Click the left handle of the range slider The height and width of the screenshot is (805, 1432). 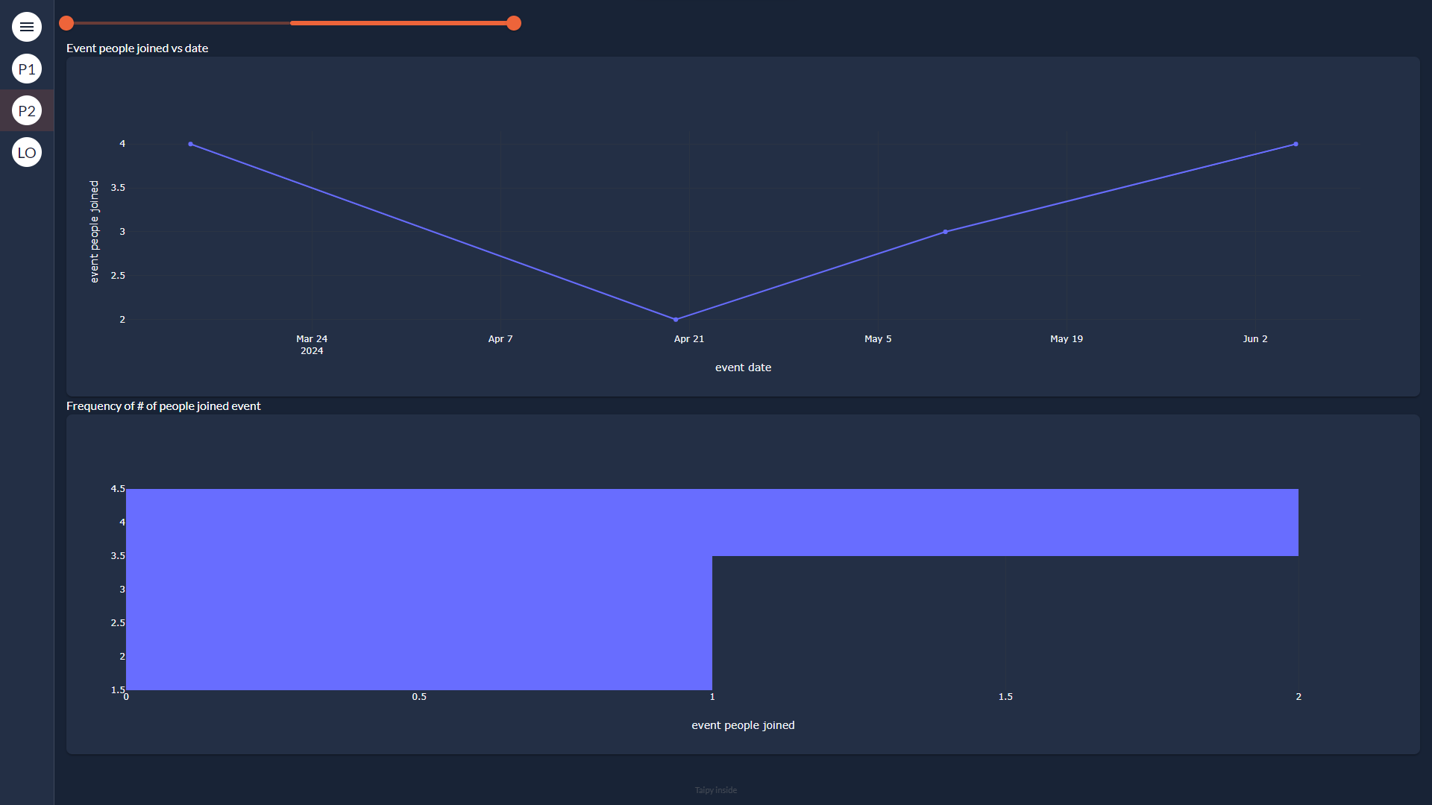(x=66, y=23)
